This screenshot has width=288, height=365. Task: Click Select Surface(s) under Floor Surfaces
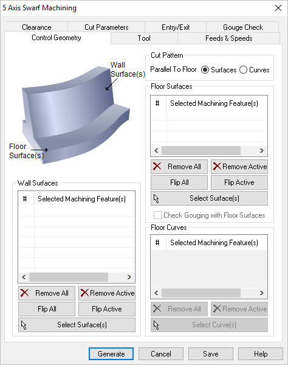pyautogui.click(x=209, y=198)
